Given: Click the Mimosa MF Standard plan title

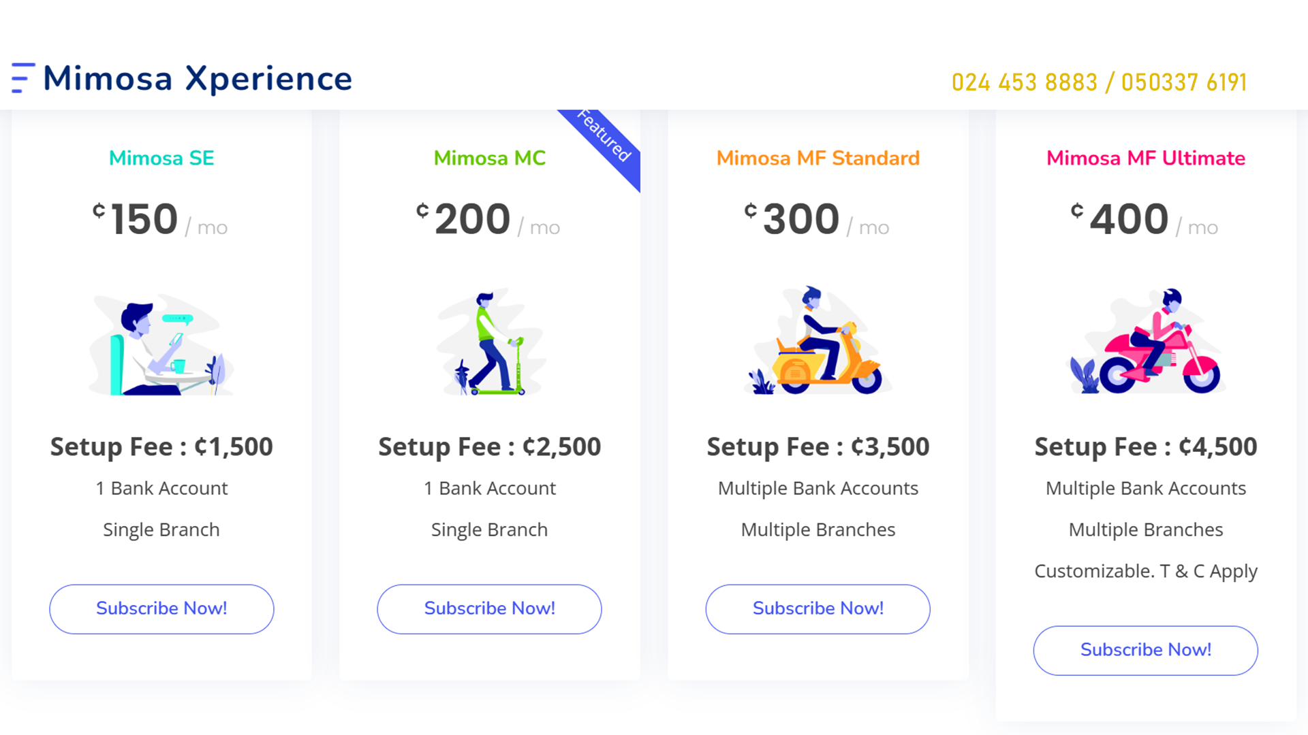Looking at the screenshot, I should tap(817, 158).
